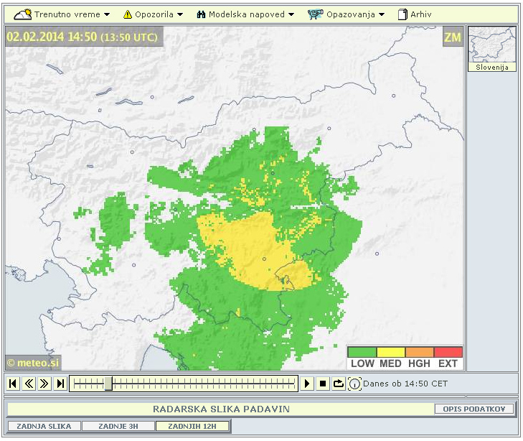Open the Opozorila dropdown menu
523x441 pixels.
click(153, 14)
